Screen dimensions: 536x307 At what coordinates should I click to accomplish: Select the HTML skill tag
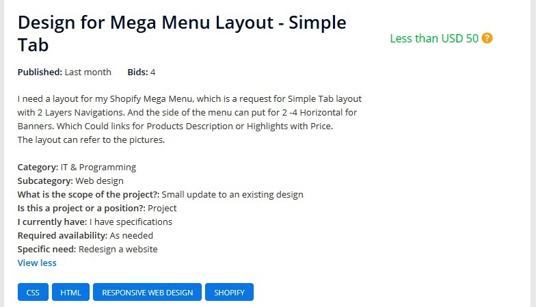pyautogui.click(x=70, y=293)
